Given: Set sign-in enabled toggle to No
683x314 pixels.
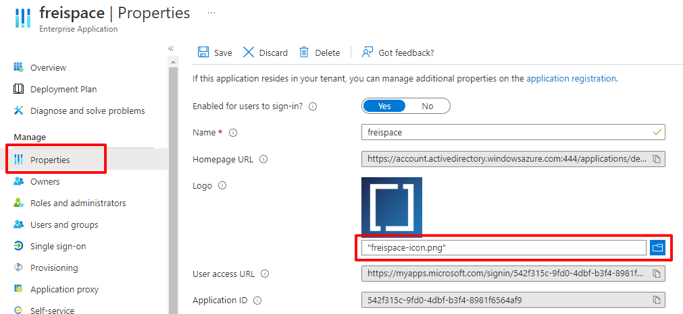Looking at the screenshot, I should point(428,106).
